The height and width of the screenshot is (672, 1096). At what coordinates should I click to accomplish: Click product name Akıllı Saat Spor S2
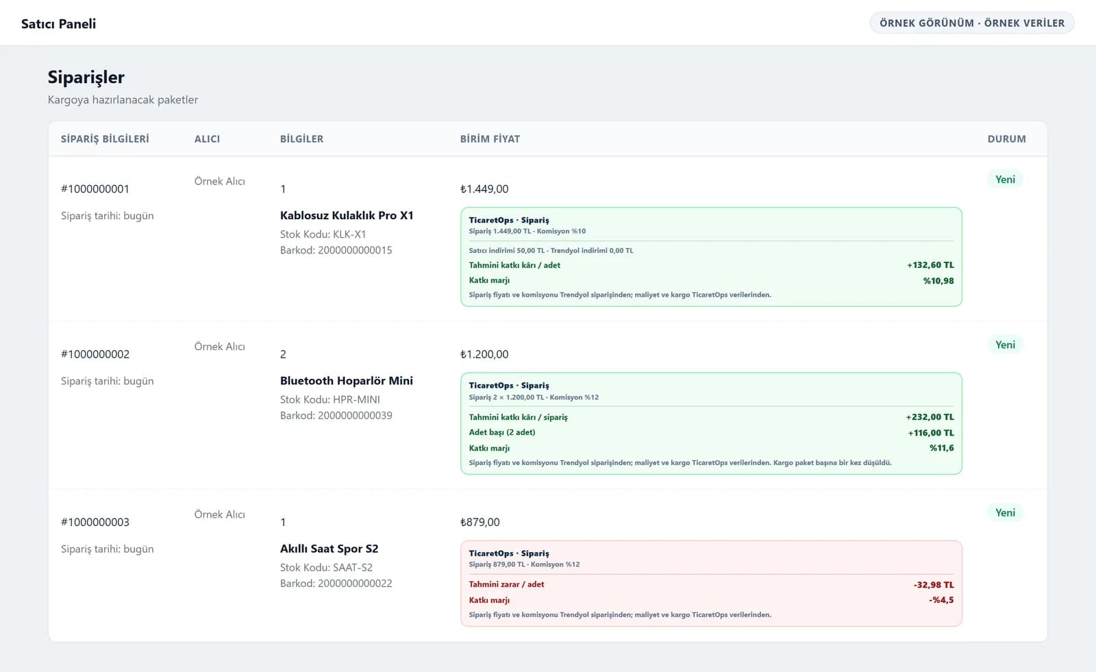pos(329,548)
